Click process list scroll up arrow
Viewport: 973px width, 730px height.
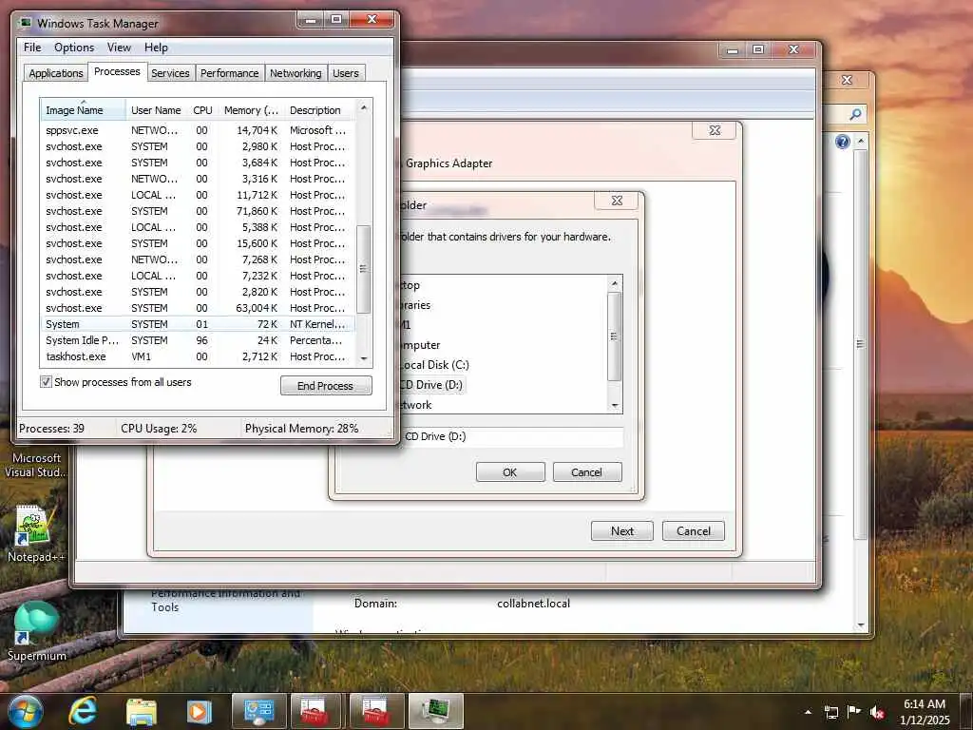(x=364, y=108)
